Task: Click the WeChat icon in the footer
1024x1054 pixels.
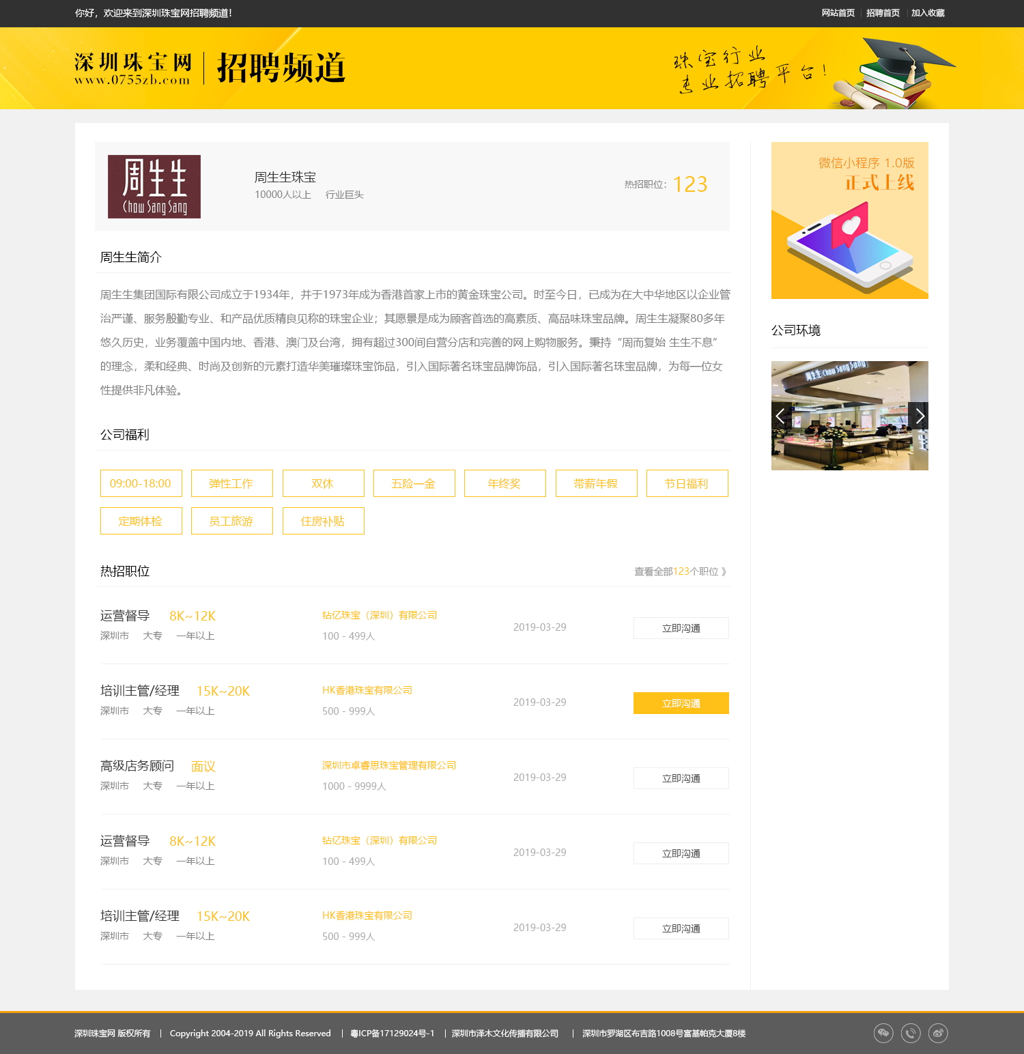Action: coord(883,1033)
